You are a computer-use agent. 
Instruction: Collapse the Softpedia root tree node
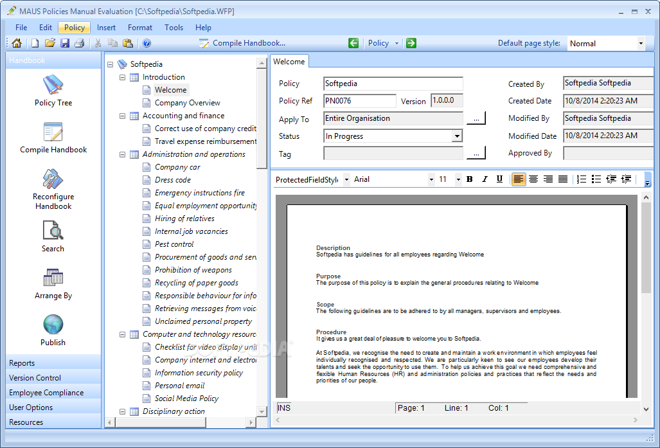coord(111,64)
